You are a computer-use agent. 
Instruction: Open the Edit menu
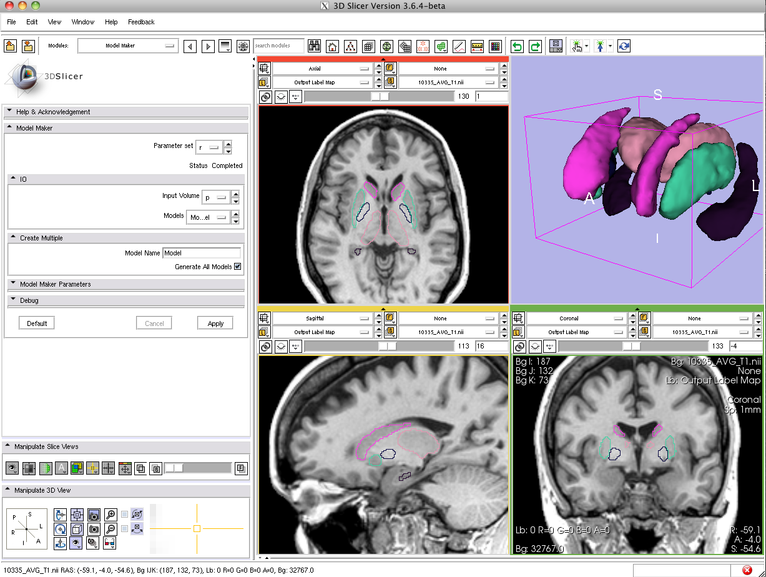[32, 22]
